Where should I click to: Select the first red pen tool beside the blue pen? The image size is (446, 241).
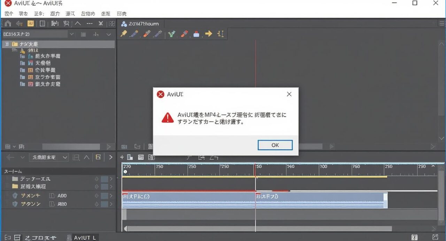pos(147,34)
